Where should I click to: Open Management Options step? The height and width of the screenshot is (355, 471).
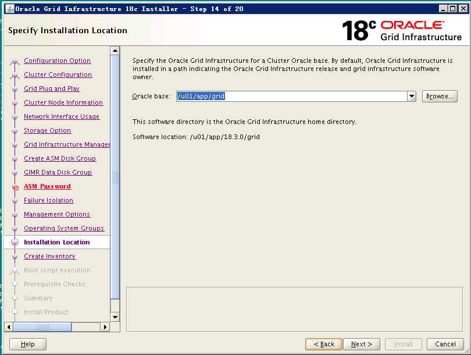57,214
